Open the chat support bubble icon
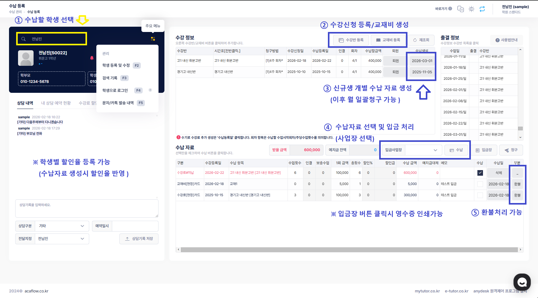This screenshot has width=538, height=298. coord(522,282)
